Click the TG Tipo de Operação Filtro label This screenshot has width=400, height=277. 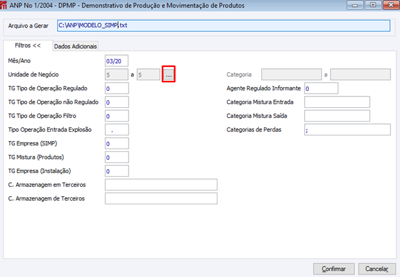tap(42, 116)
